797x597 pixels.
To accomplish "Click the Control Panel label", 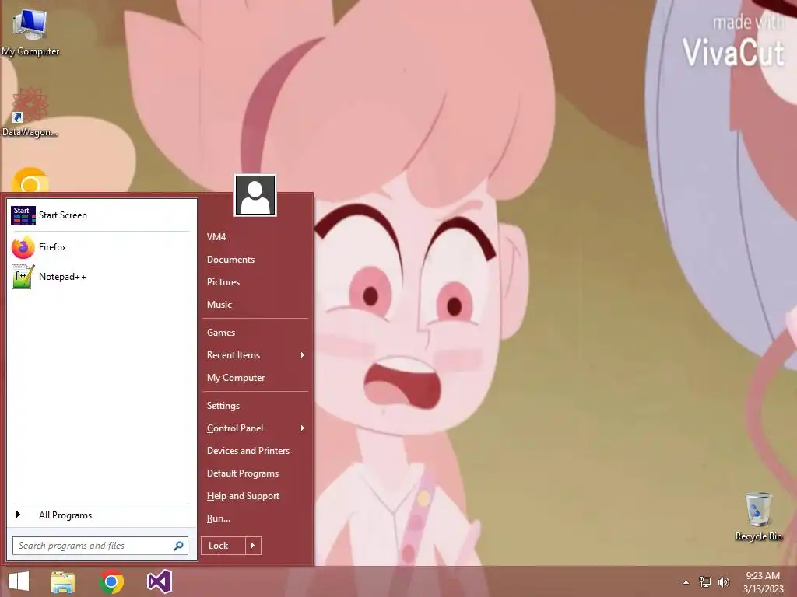I will [x=235, y=428].
